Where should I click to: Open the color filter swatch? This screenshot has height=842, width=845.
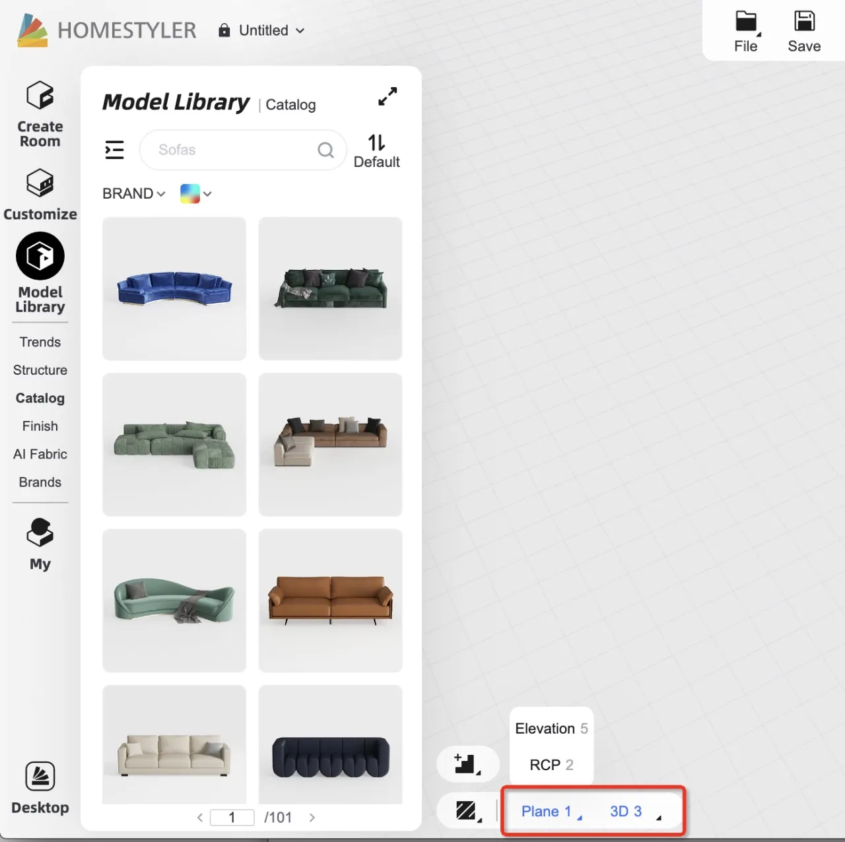(x=195, y=193)
